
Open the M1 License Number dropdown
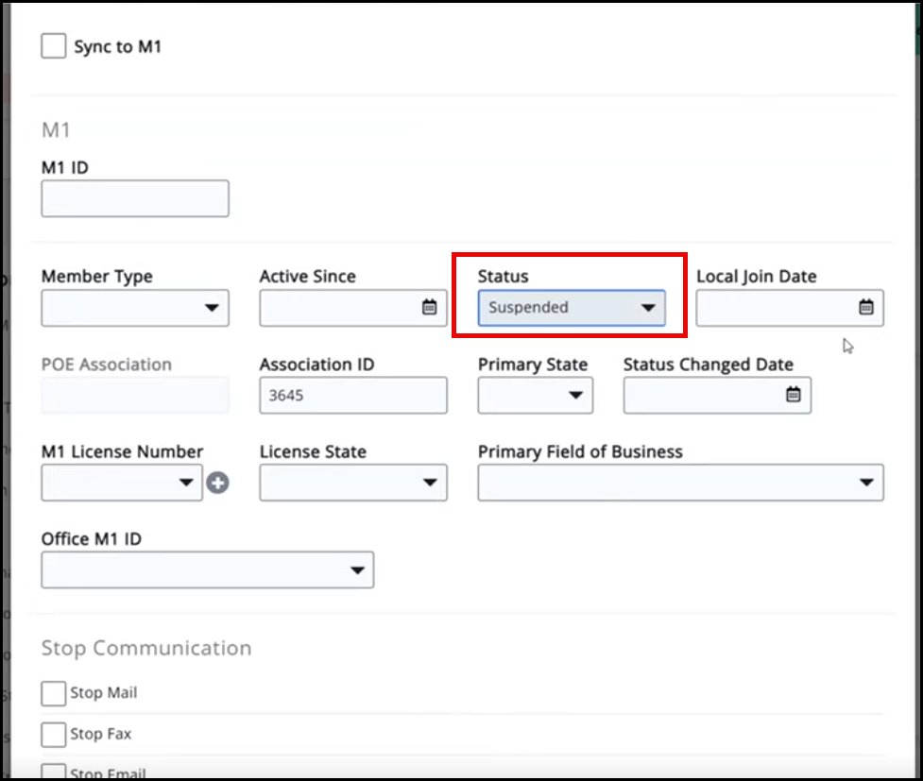tap(122, 484)
